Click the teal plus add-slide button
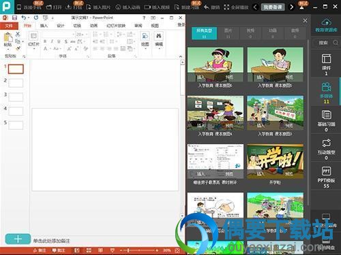Viewport: 341px width, 255px height. coord(18,239)
